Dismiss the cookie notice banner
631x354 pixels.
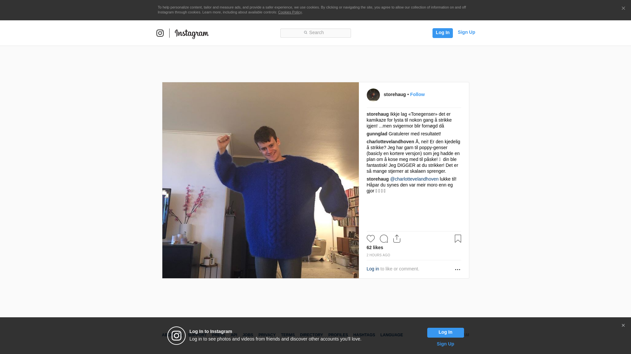pyautogui.click(x=623, y=9)
